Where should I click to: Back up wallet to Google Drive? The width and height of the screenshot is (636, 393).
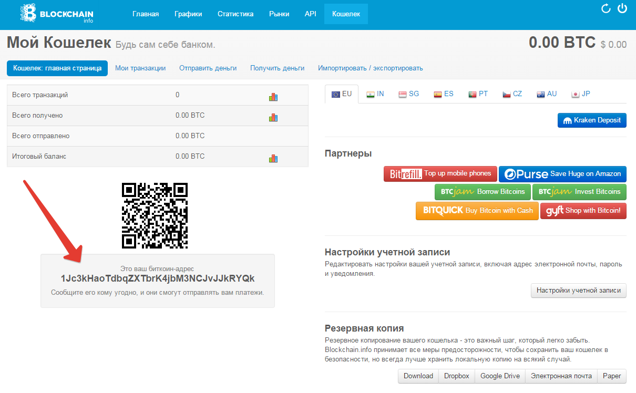500,376
